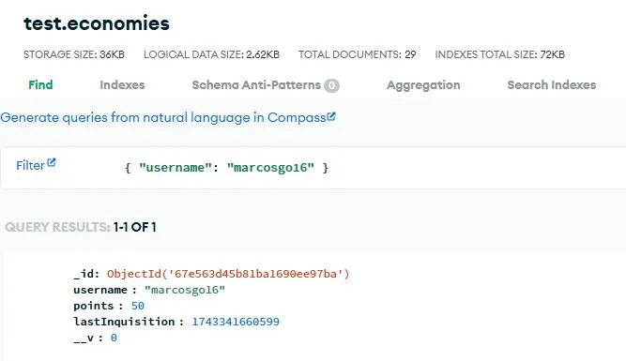Click the LOGICAL DATA SIZE: 2.62KB statistic
Image resolution: width=626 pixels, height=361 pixels.
click(211, 54)
